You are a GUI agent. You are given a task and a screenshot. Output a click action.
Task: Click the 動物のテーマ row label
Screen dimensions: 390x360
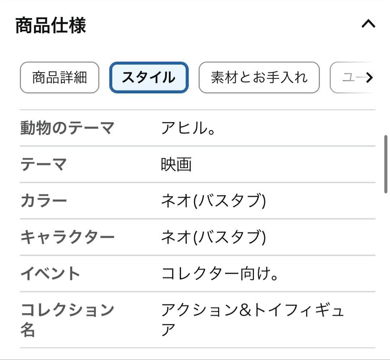coord(67,128)
